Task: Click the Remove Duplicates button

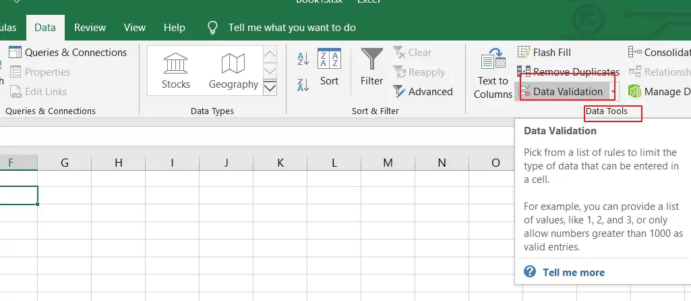Action: pos(568,72)
